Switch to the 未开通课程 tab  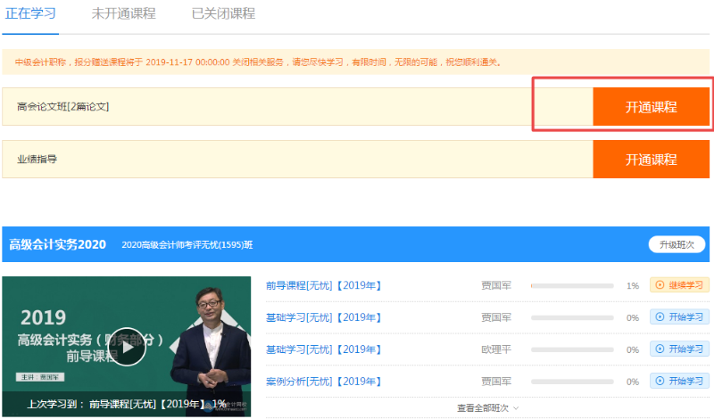click(x=123, y=13)
